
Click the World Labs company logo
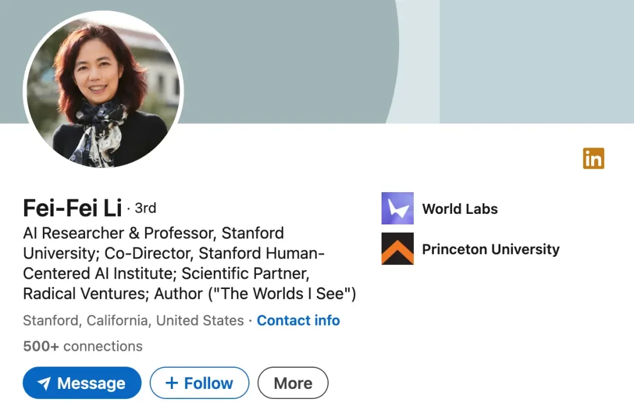click(397, 209)
